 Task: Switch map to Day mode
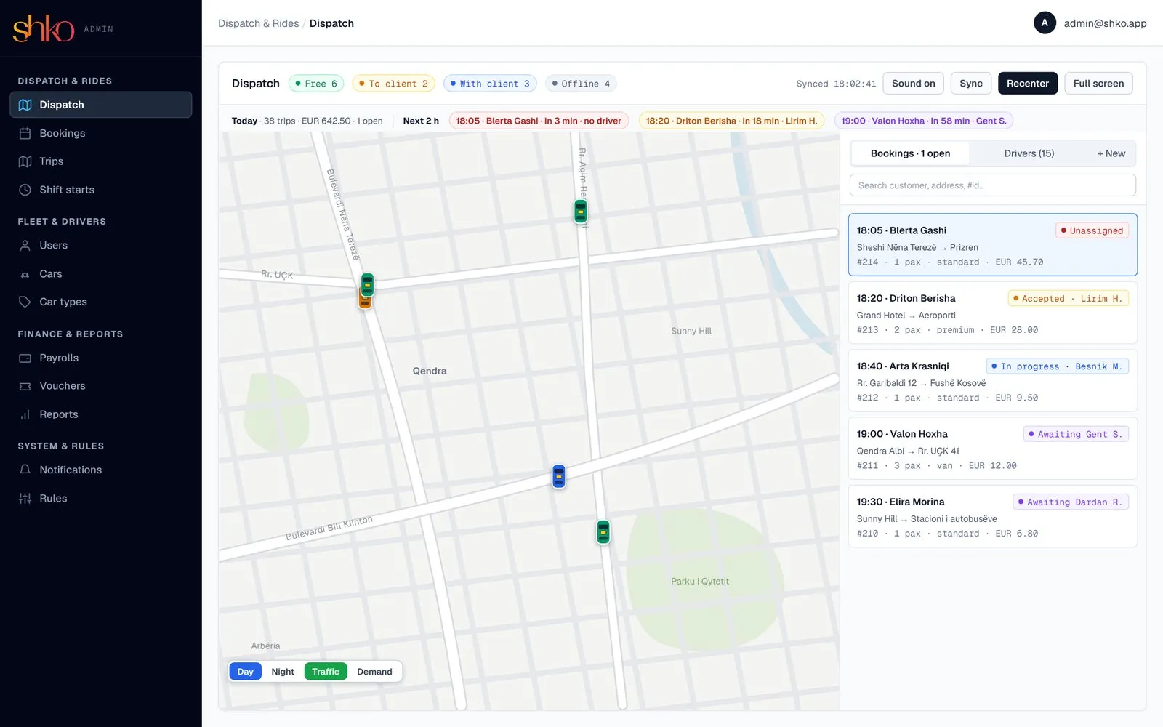[x=245, y=672]
